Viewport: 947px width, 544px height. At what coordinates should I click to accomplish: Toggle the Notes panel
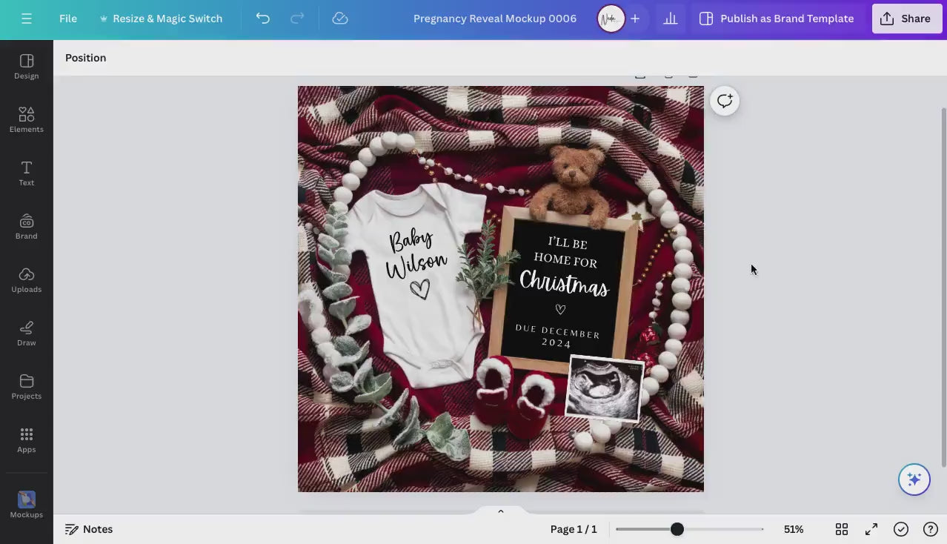tap(89, 529)
